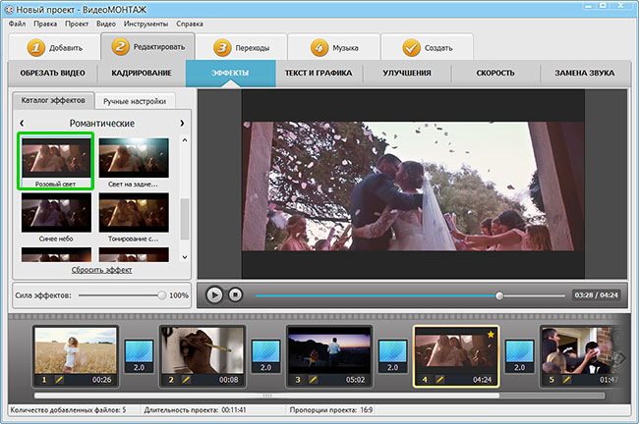Click the pencil edit icon on clip 4
Viewport: 639px width, 424px height.
click(439, 379)
